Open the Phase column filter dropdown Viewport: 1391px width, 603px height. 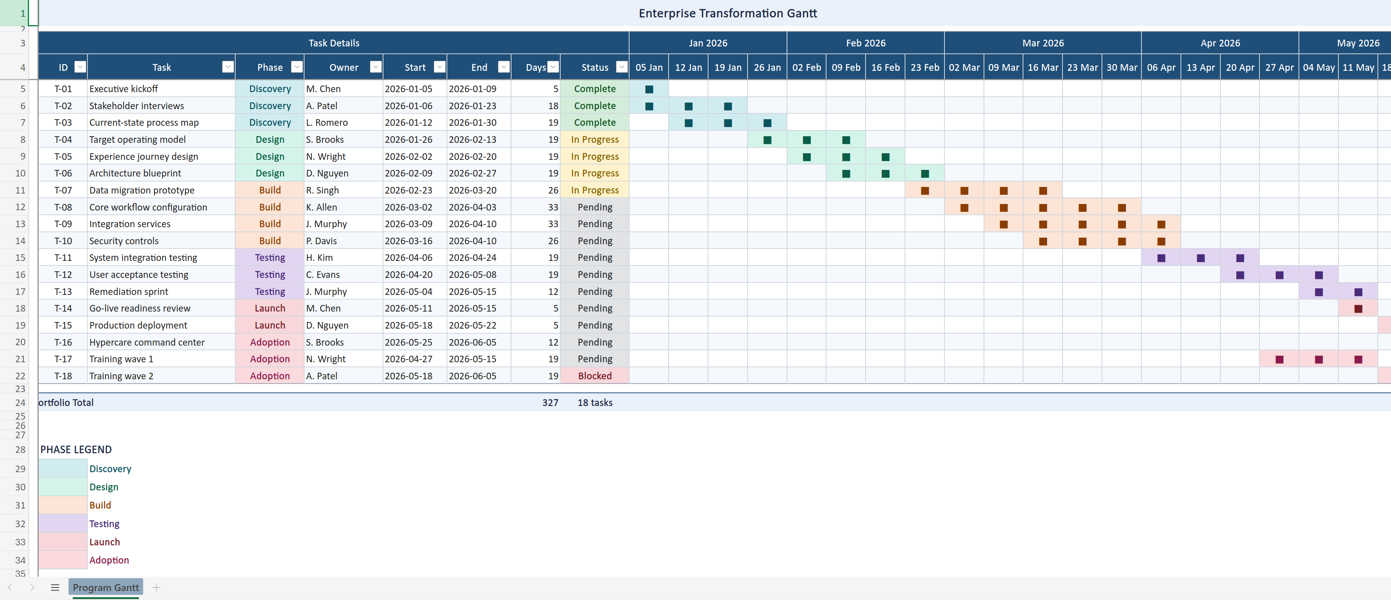pyautogui.click(x=296, y=67)
